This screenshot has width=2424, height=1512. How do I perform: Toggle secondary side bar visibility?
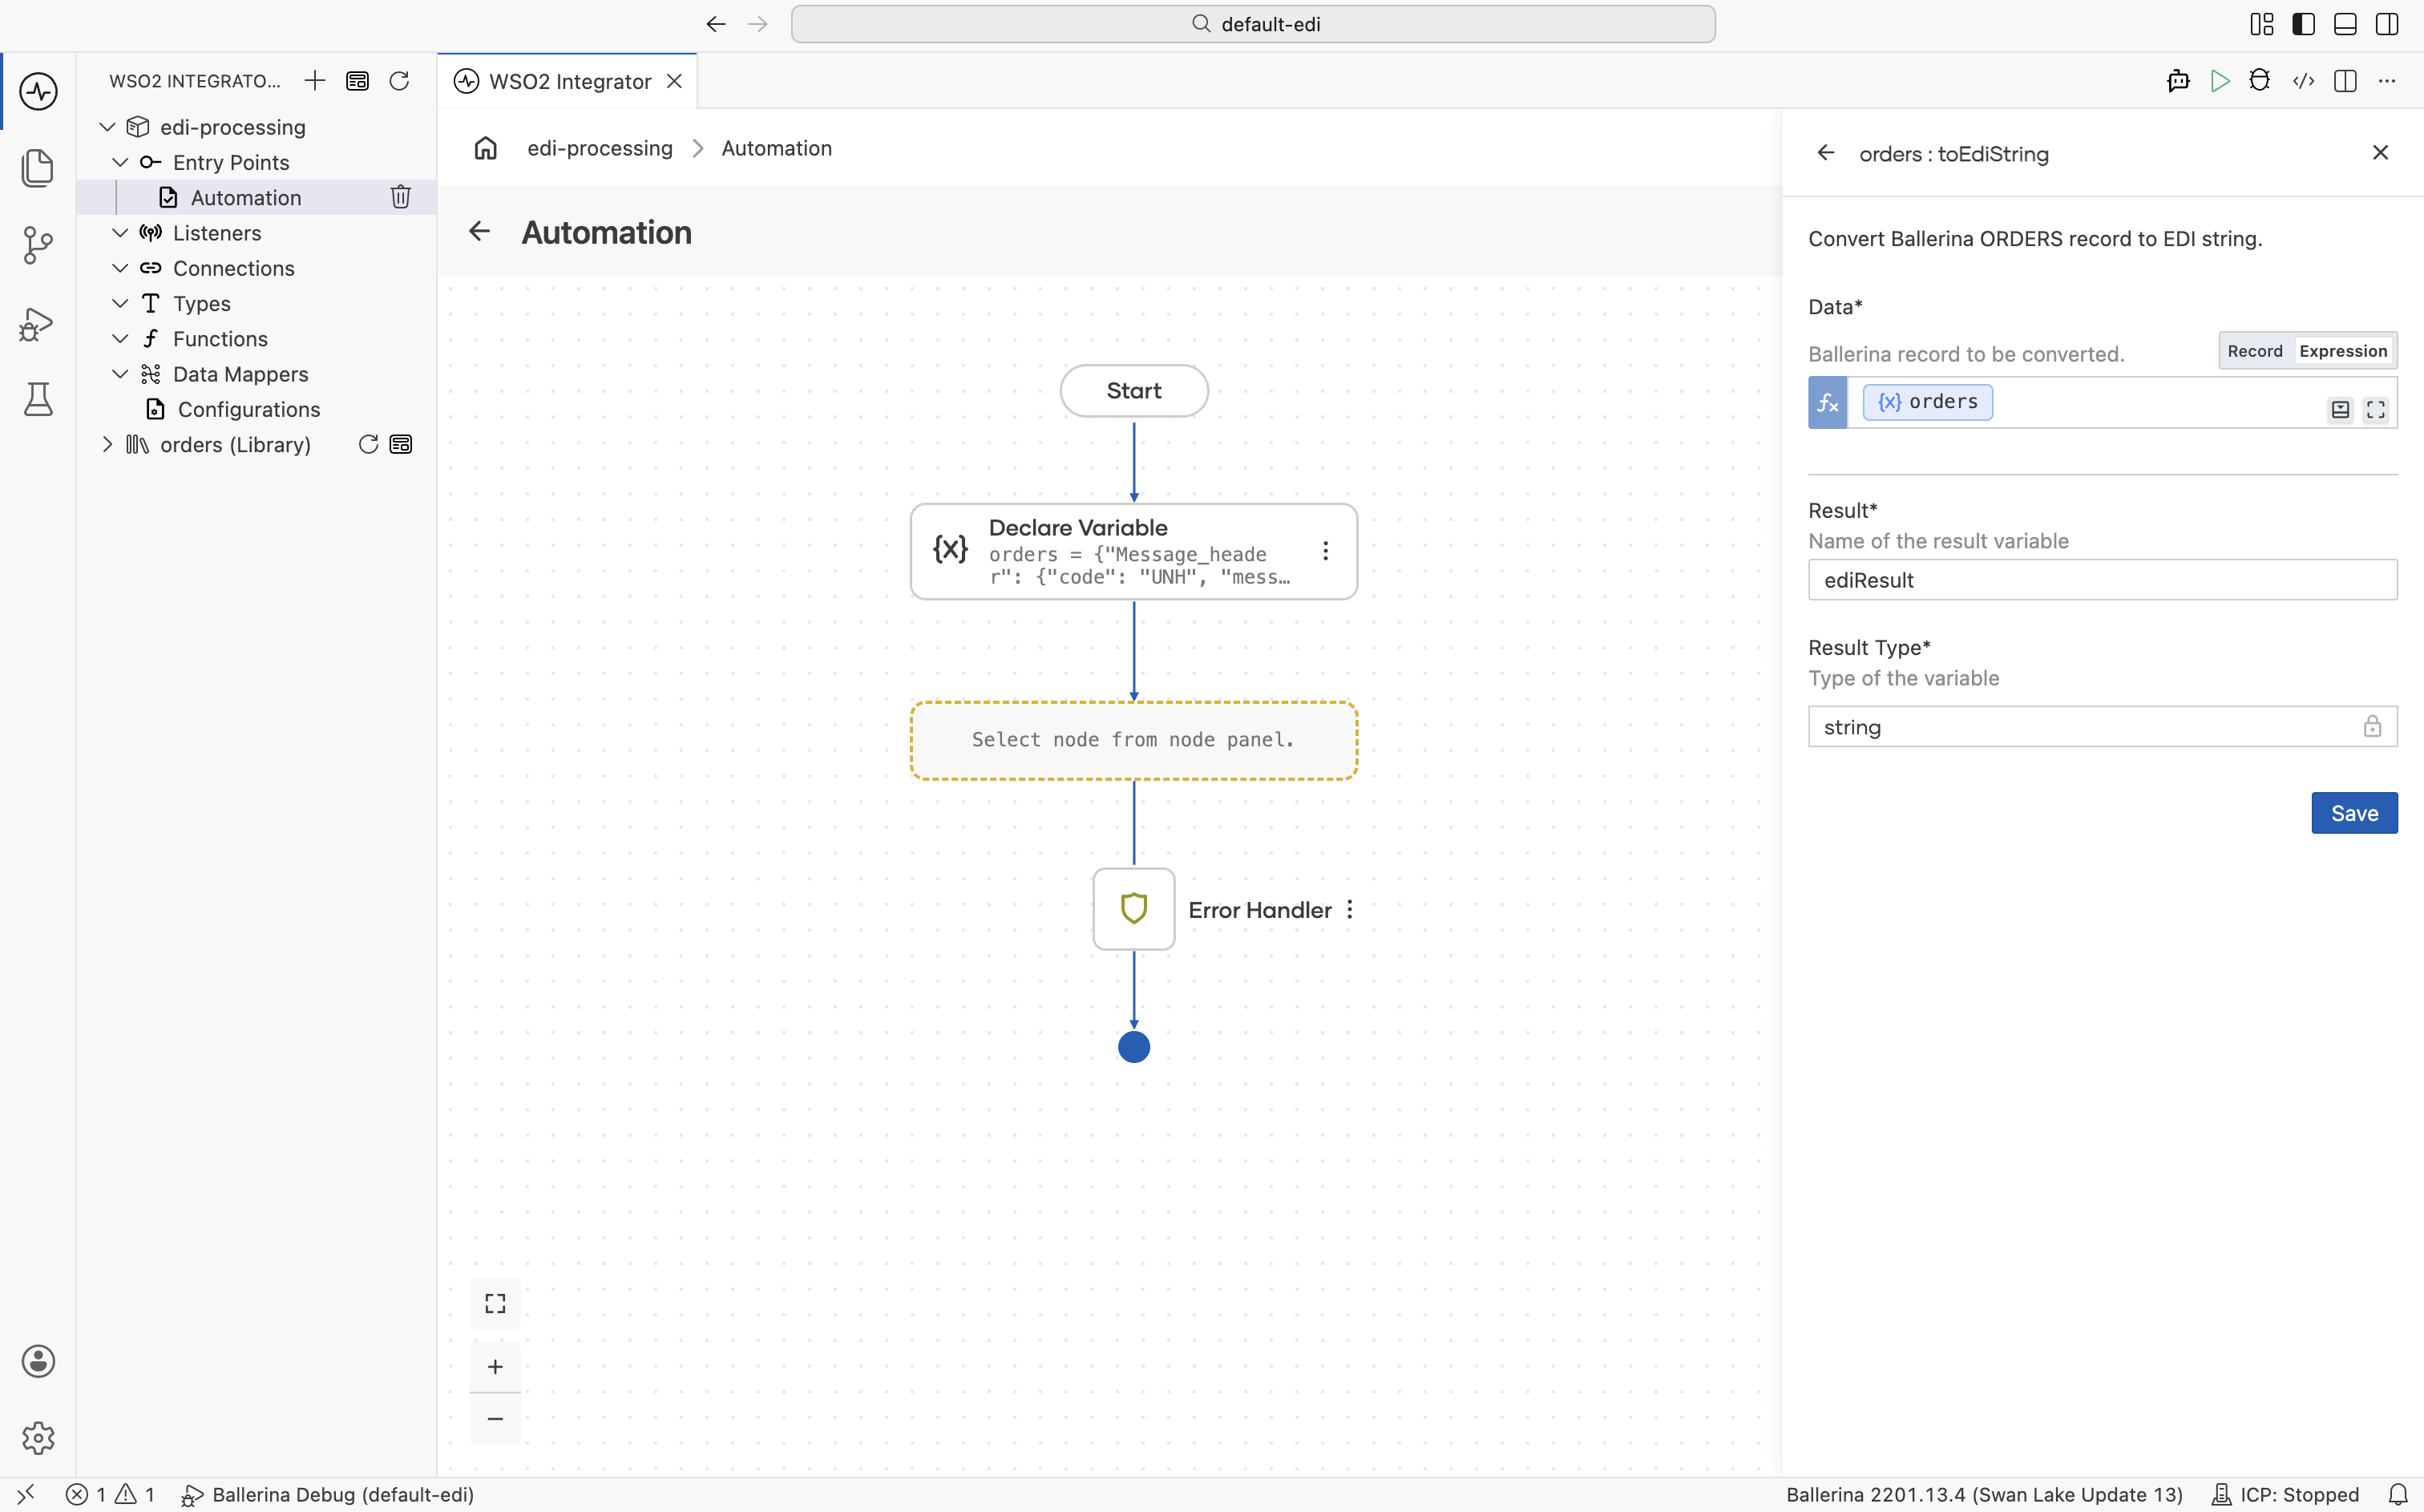pos(2387,24)
